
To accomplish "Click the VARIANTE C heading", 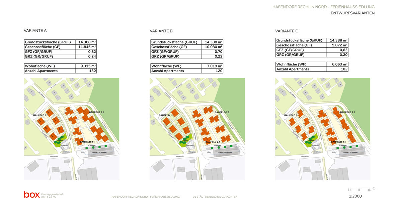I will pyautogui.click(x=287, y=31).
